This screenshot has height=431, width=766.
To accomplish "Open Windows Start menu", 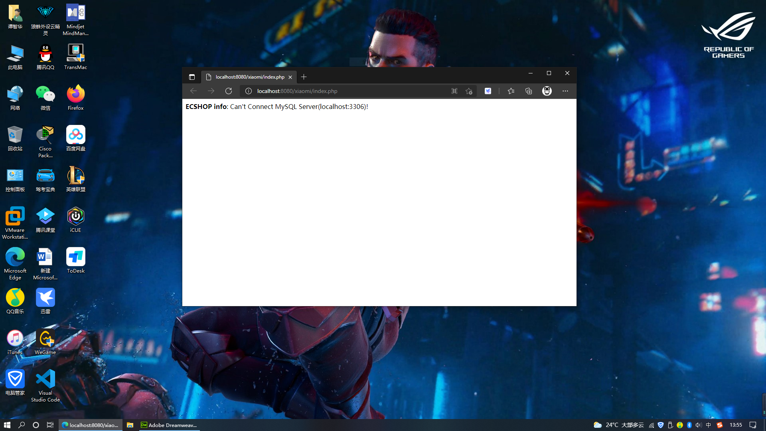I will pyautogui.click(x=7, y=425).
